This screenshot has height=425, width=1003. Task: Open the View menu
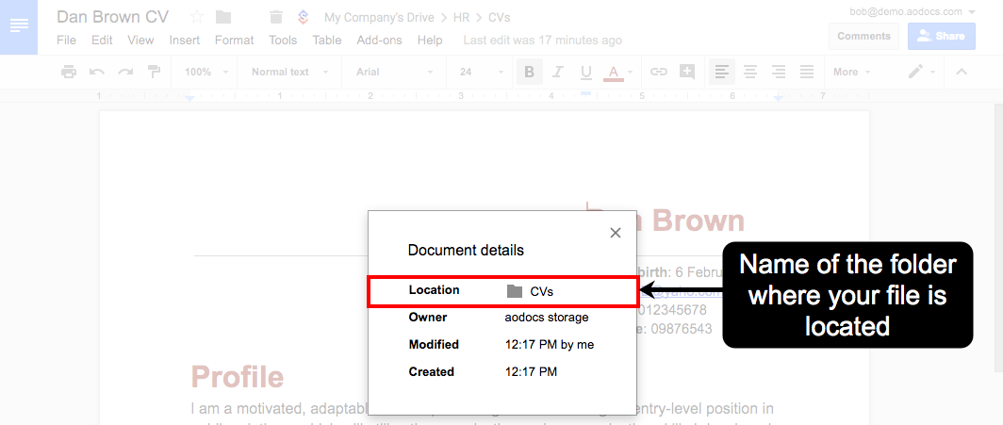coord(140,41)
